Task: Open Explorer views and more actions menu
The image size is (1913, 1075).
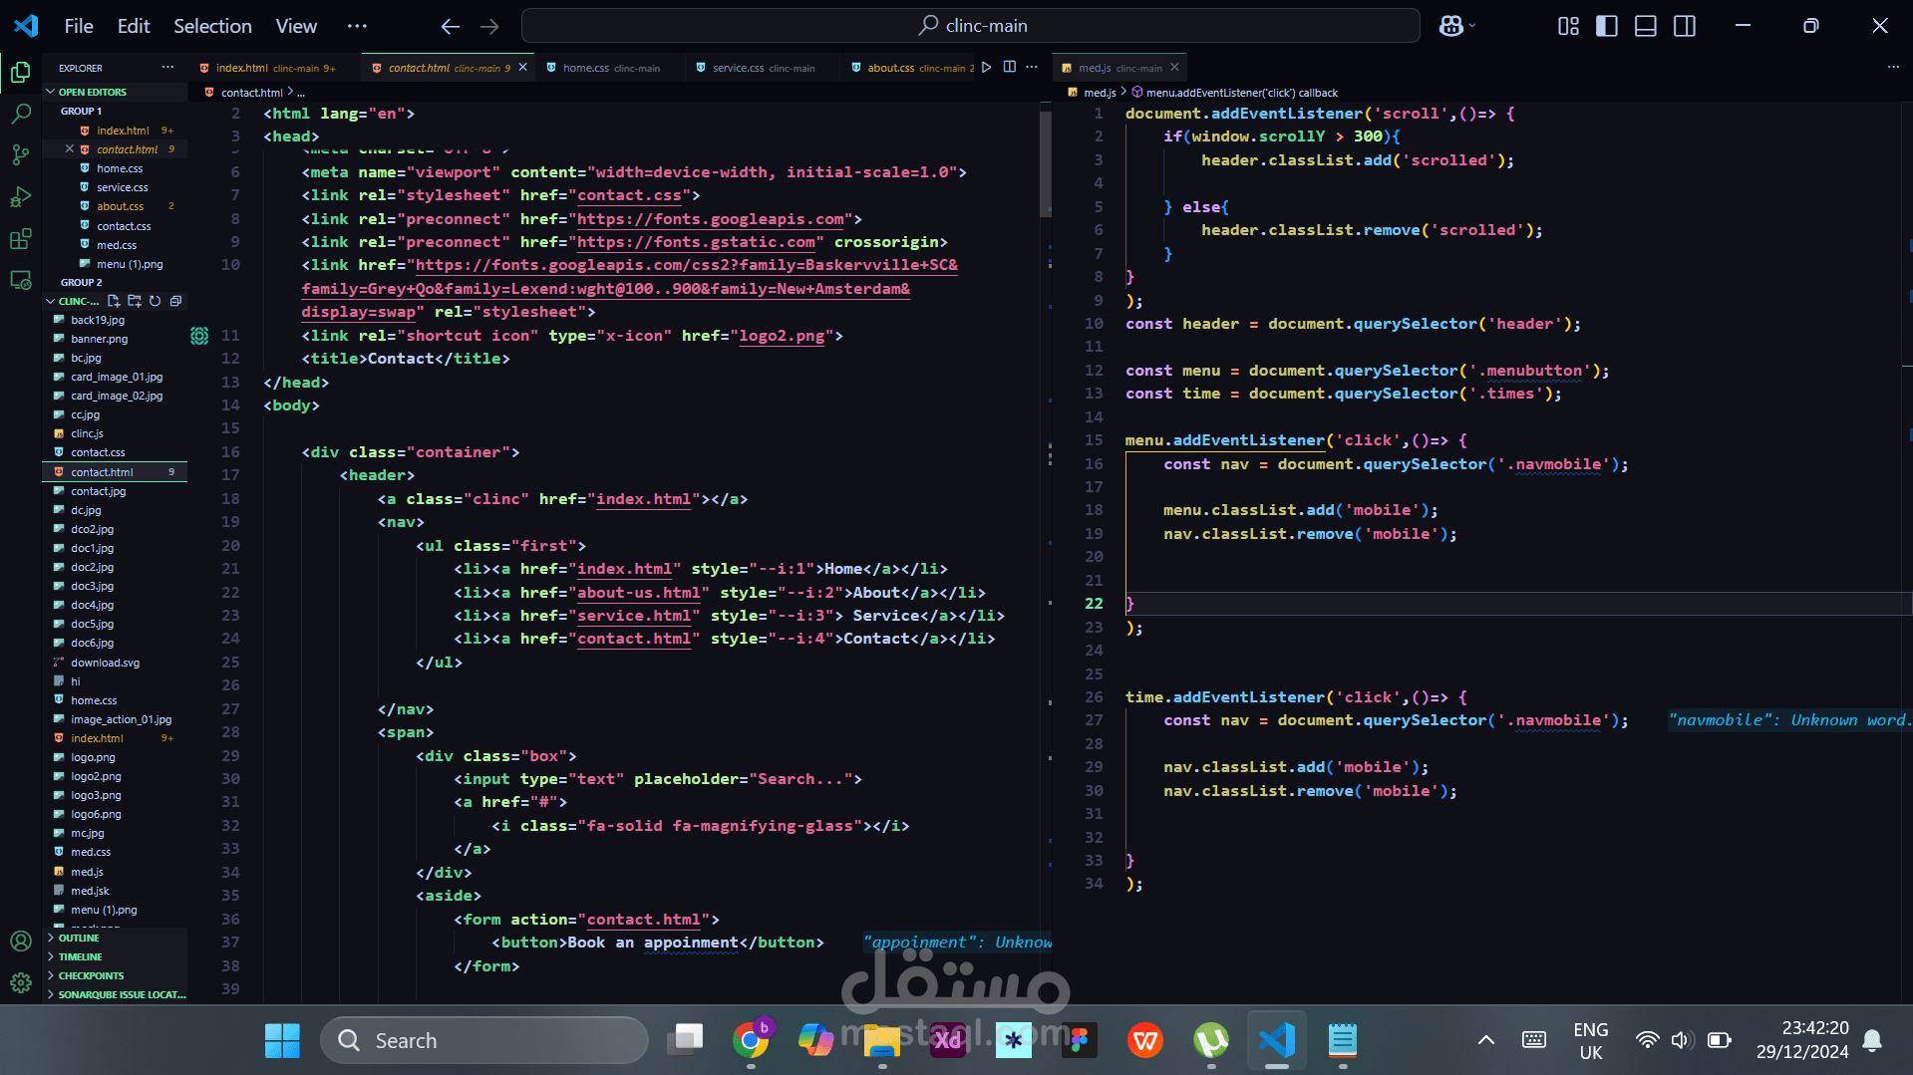Action: [x=167, y=68]
